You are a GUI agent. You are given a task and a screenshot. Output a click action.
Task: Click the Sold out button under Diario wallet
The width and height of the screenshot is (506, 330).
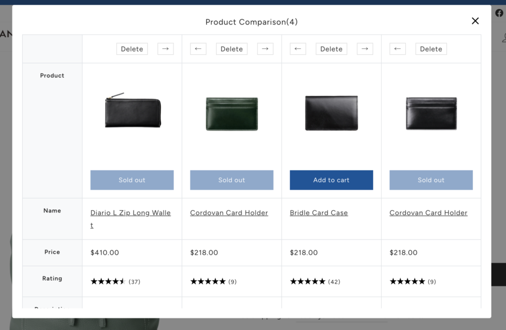tap(132, 180)
